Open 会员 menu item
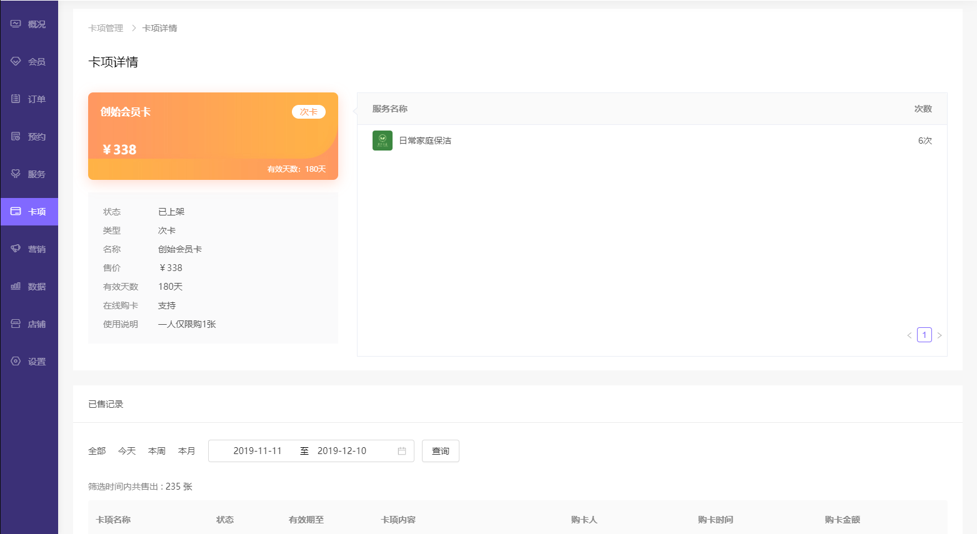The image size is (977, 534). point(29,62)
